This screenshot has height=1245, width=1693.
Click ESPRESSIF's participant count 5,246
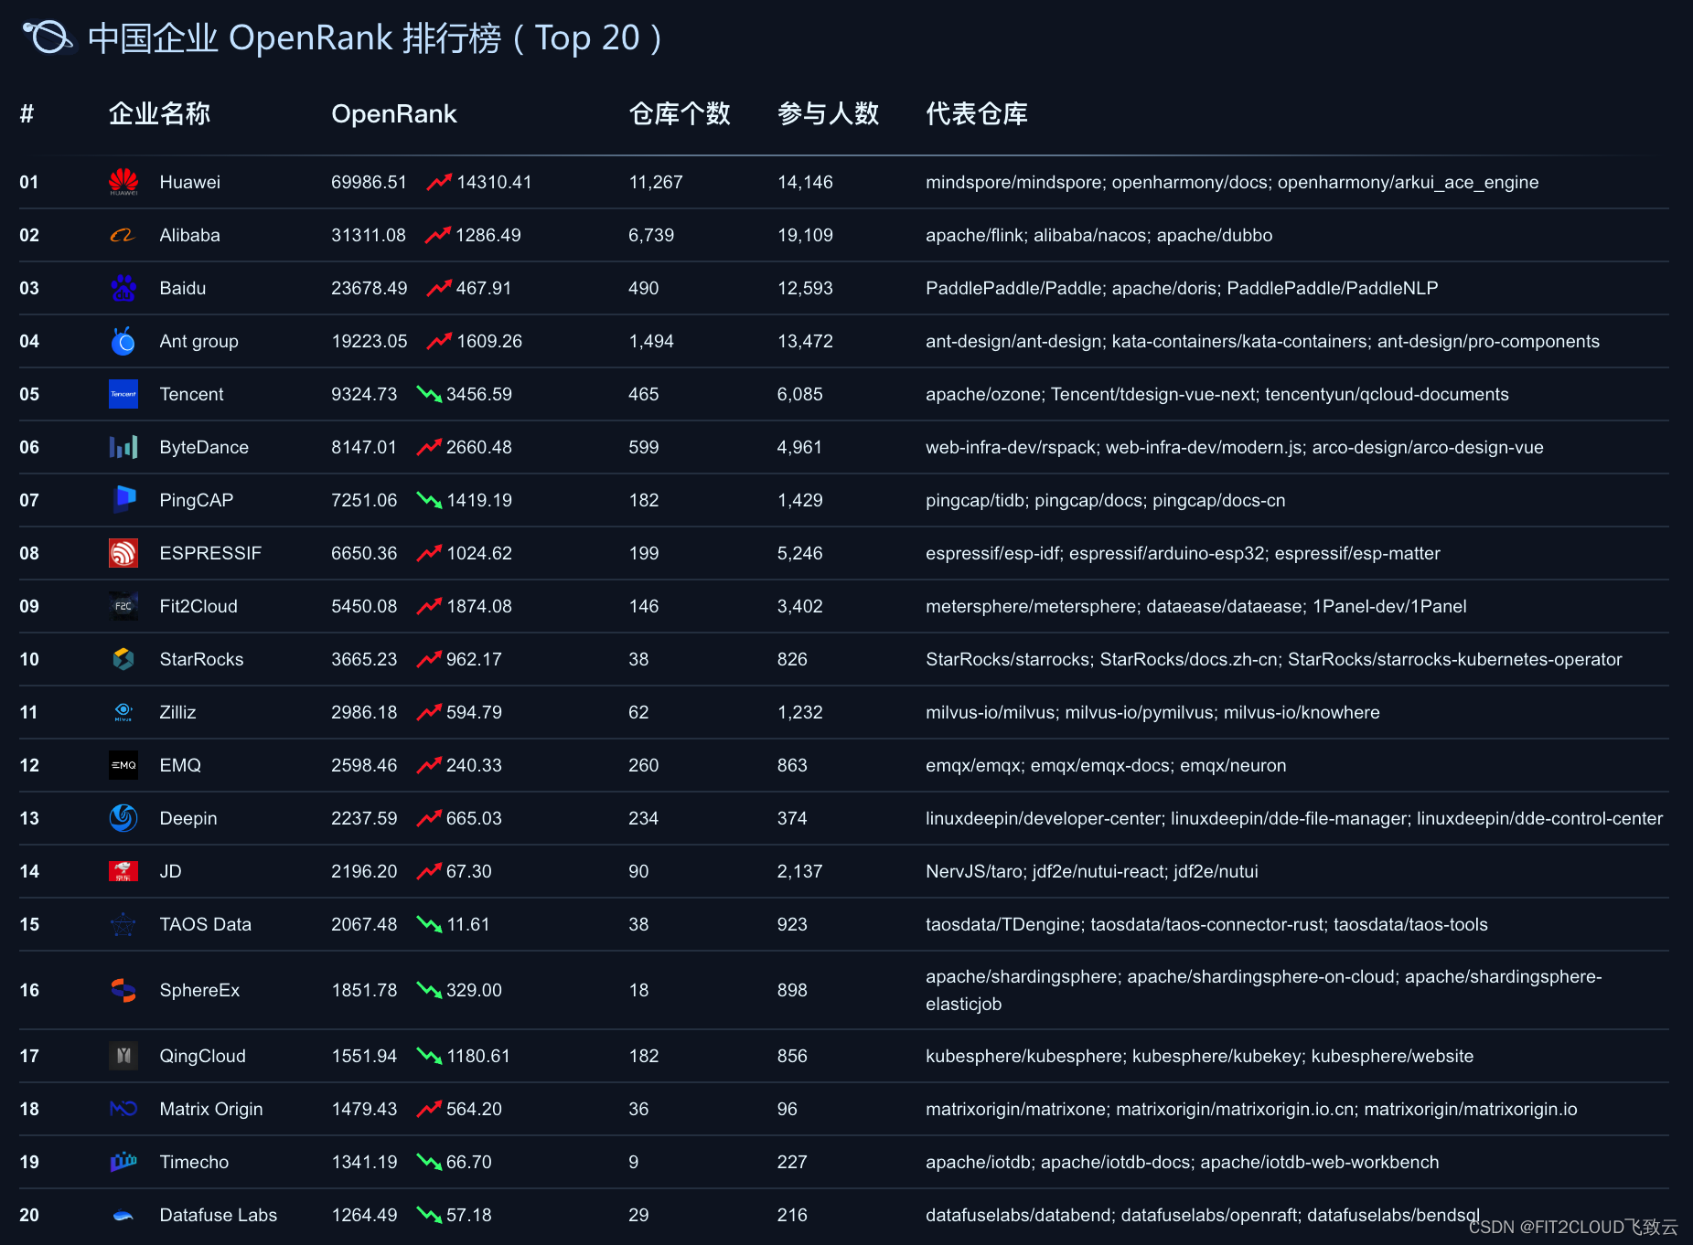tap(799, 553)
